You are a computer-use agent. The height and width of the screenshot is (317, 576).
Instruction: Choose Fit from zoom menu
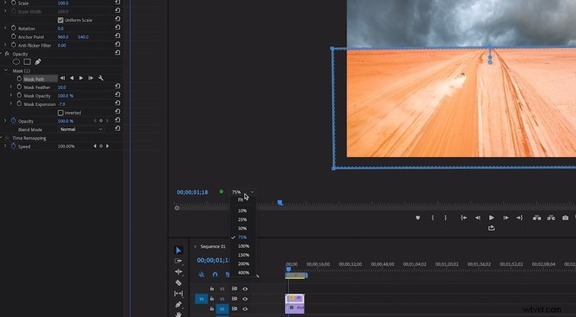pos(240,200)
